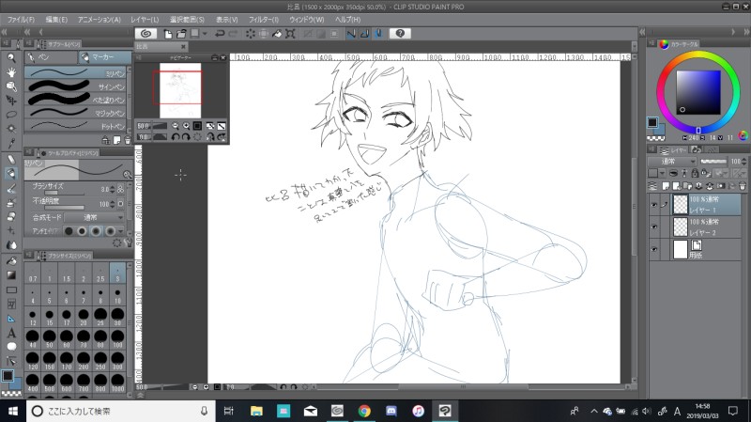Open the 編集(E) menu

[56, 20]
